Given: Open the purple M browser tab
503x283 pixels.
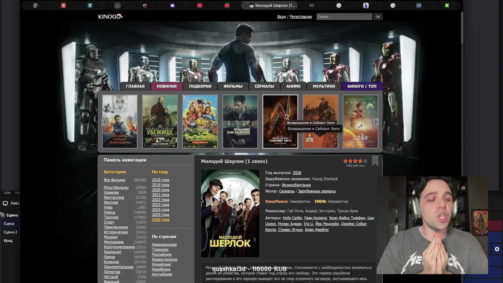Looking at the screenshot, I should [172, 6].
